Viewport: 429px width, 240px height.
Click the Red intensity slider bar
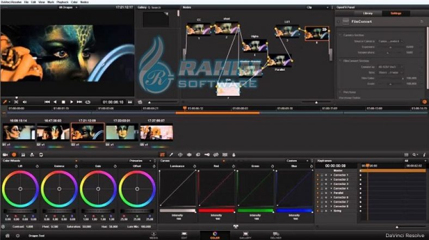pos(217,211)
